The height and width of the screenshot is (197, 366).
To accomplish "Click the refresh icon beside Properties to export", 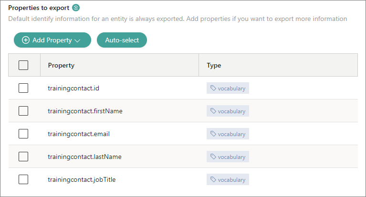I will pyautogui.click(x=76, y=8).
